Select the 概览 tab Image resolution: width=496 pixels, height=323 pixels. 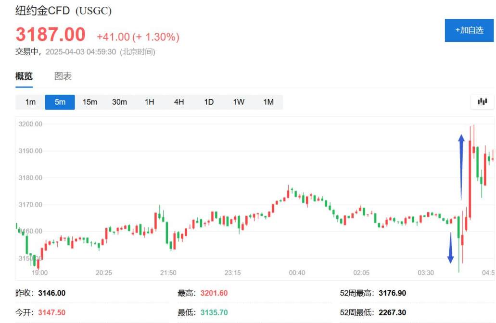pos(24,76)
